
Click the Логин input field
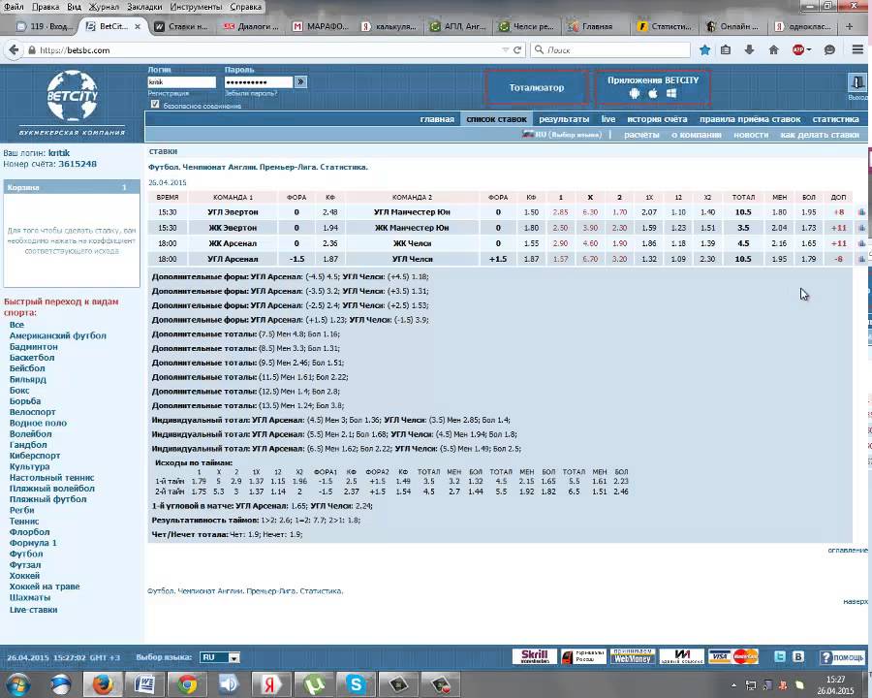pyautogui.click(x=182, y=81)
